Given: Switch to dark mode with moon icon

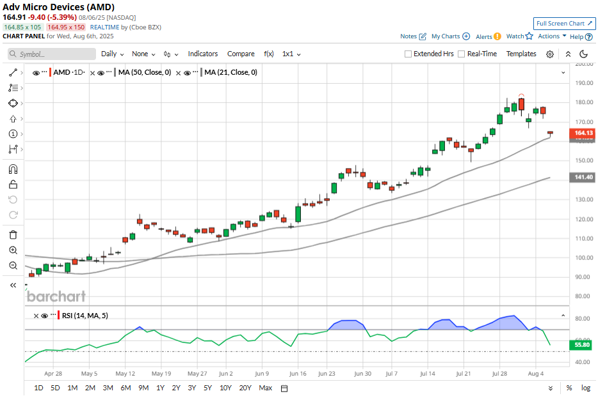Looking at the screenshot, I should pos(583,54).
